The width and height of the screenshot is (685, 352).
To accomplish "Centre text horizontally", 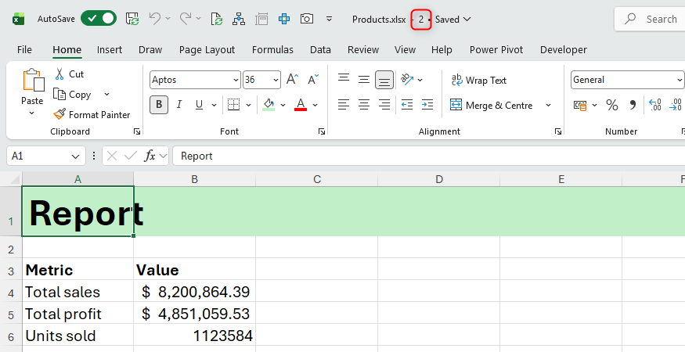I will coord(364,105).
